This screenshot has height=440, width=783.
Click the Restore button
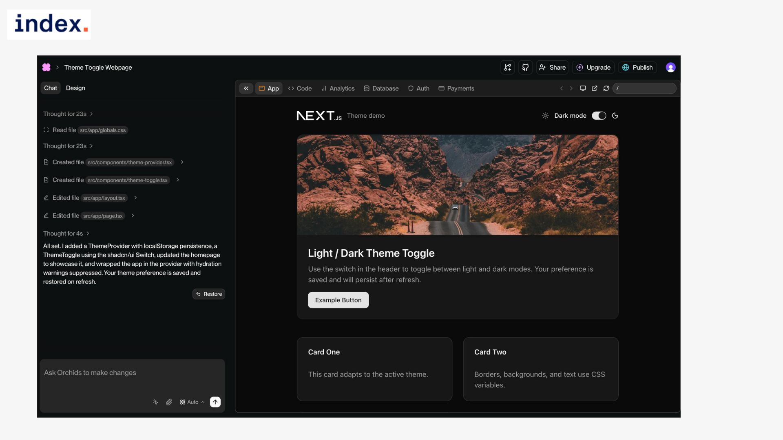[x=209, y=294]
